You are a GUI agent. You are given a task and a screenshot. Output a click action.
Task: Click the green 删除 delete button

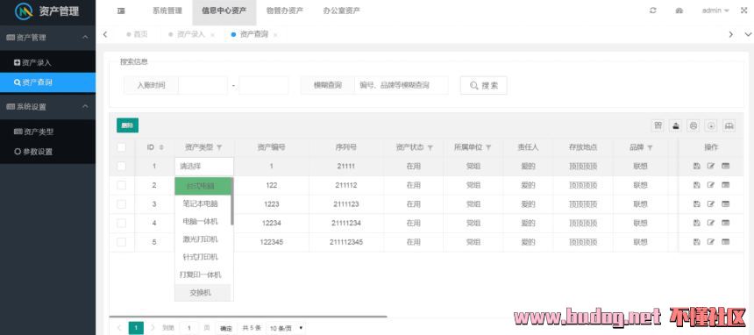click(127, 125)
